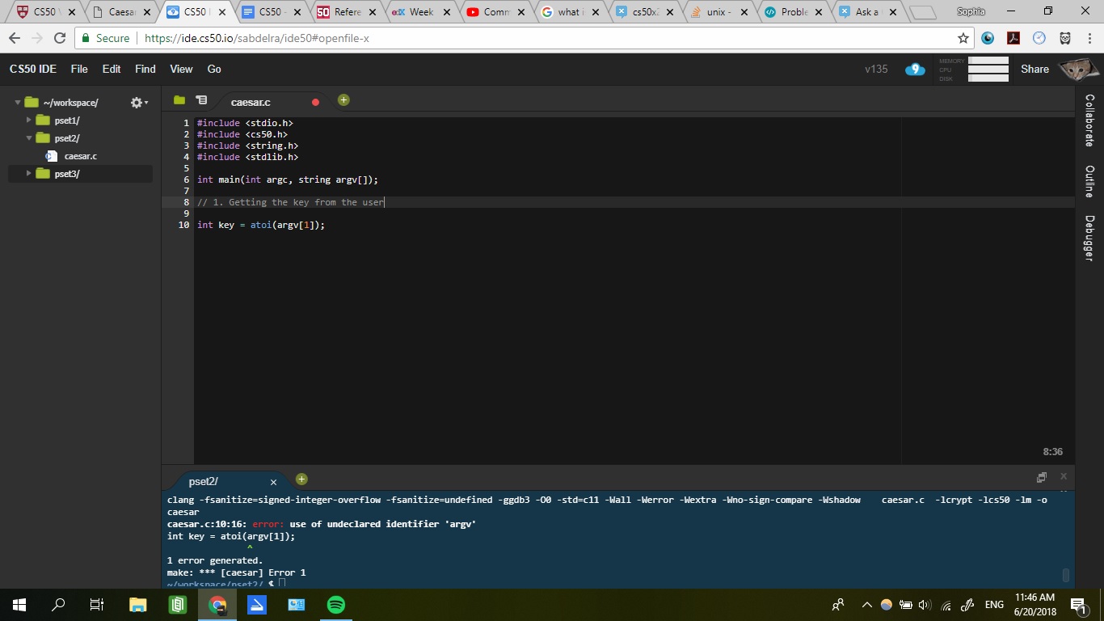Image resolution: width=1104 pixels, height=621 pixels.
Task: Click the 8:36 cursor position indicator
Action: click(x=1053, y=452)
